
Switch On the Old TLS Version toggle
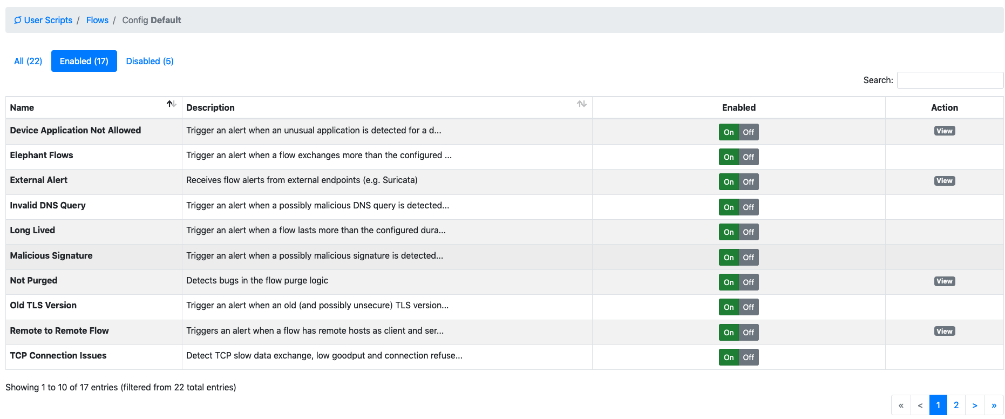[729, 307]
